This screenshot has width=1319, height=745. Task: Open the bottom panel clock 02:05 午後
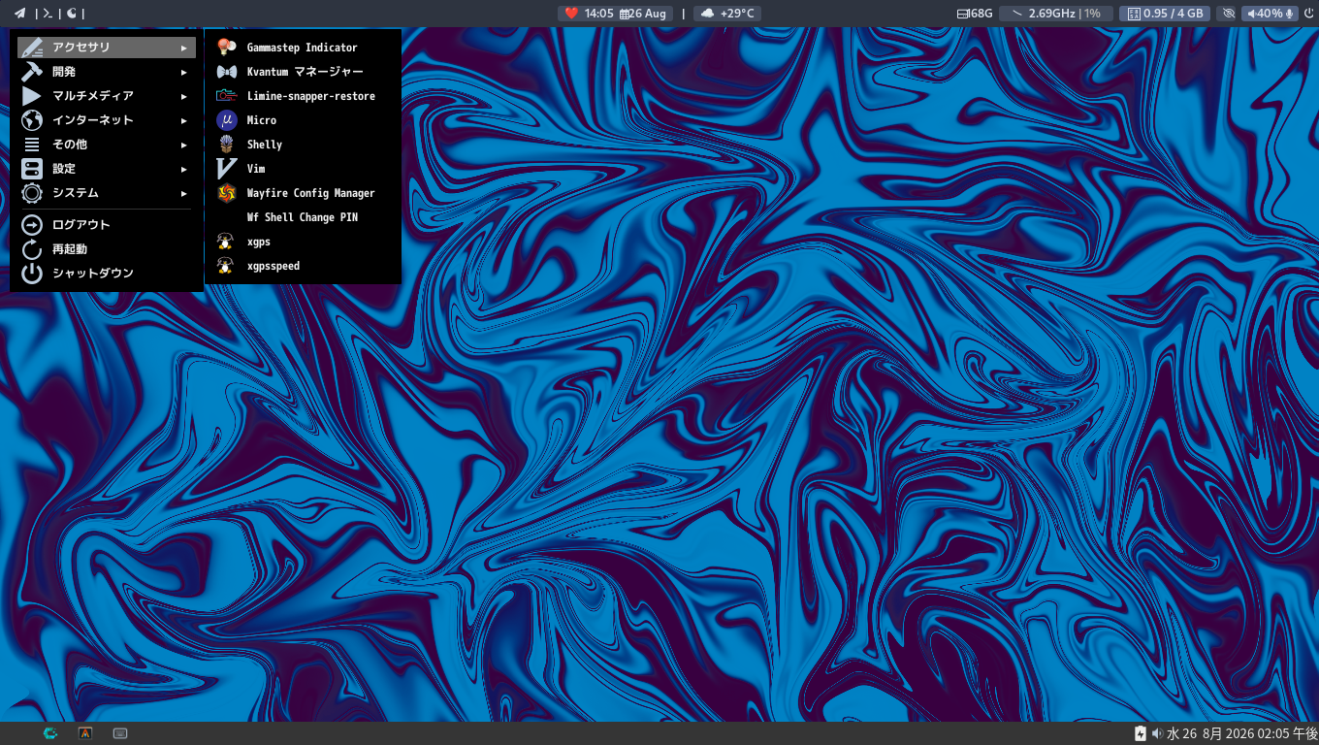coord(1241,733)
